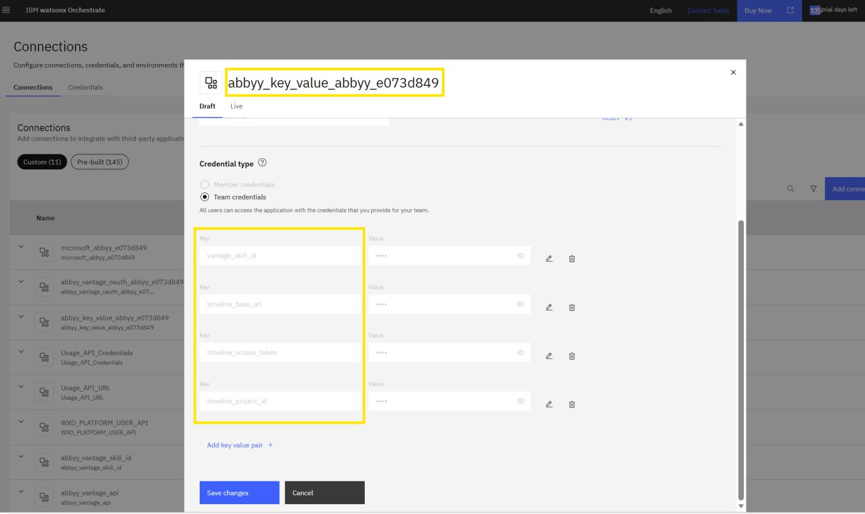This screenshot has width=865, height=514.
Task: Delete the timeline_project_id pair
Action: click(x=572, y=404)
